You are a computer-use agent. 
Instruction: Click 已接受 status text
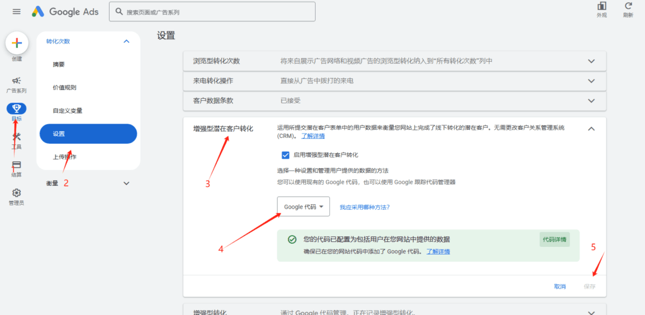click(x=290, y=101)
